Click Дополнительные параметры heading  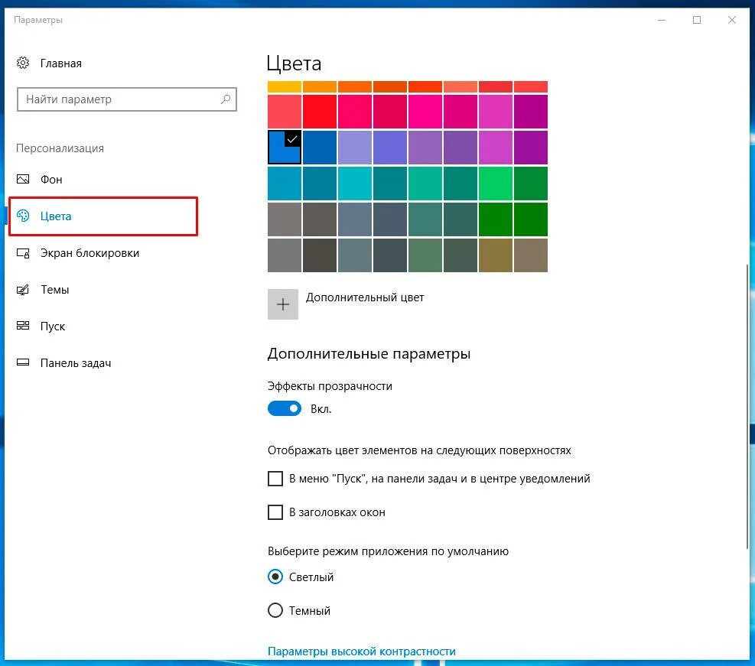click(369, 354)
